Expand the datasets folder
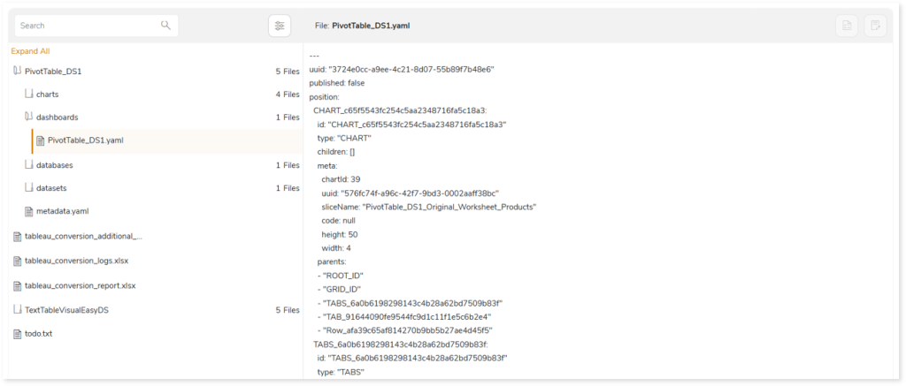Screen dimensions: 906x386 (29, 188)
